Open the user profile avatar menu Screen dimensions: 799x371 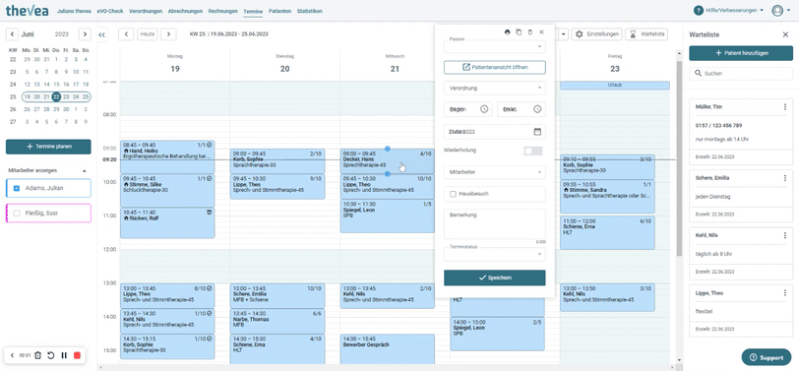(777, 10)
